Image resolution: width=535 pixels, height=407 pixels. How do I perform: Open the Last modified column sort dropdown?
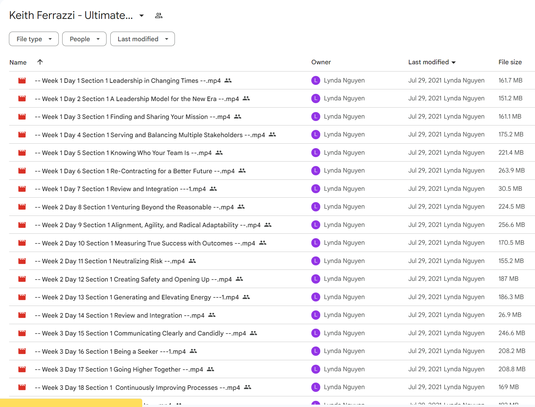pos(454,62)
